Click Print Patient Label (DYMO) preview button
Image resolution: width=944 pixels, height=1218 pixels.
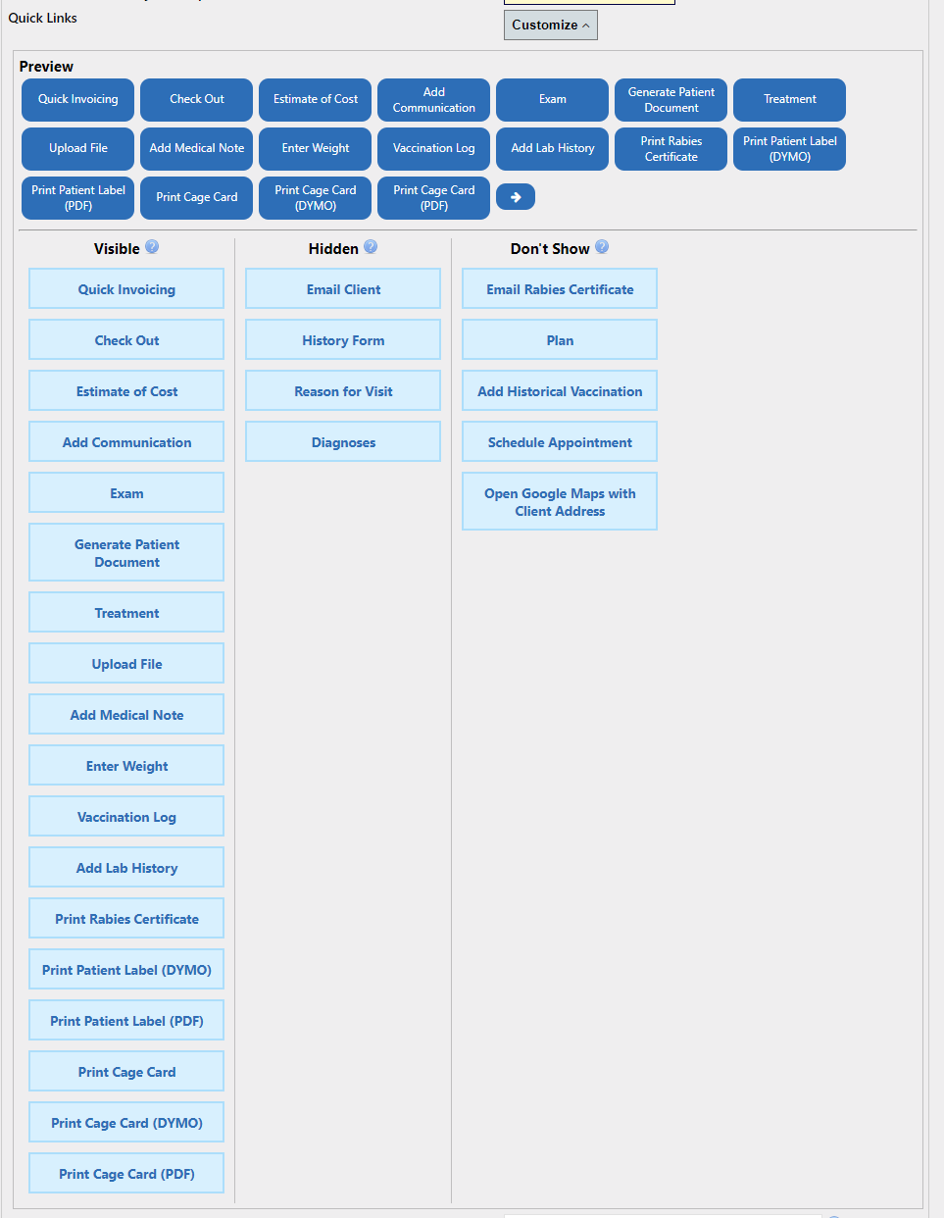pyautogui.click(x=790, y=149)
